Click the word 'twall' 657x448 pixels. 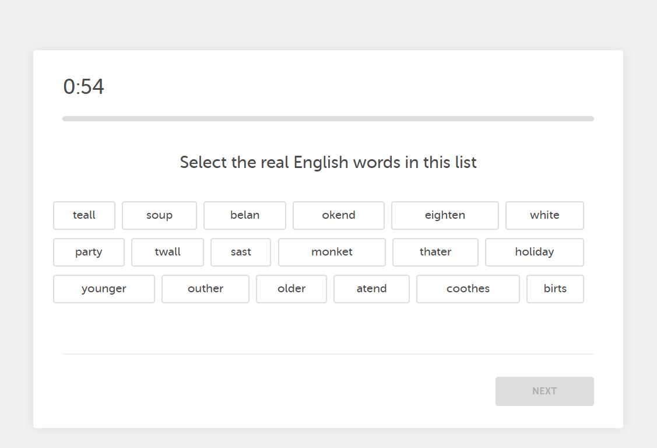[x=167, y=252]
